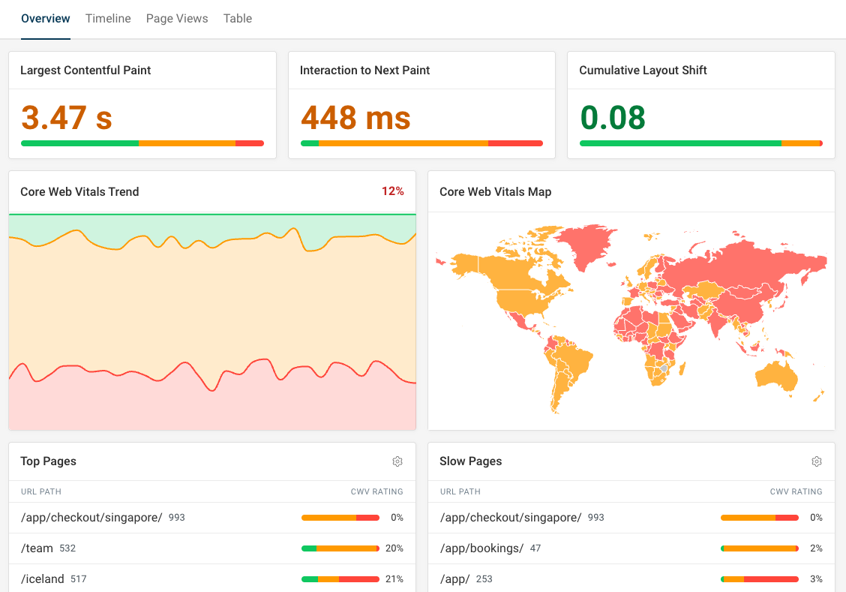Switch to the Page Views tab
Screen dimensions: 846x592
pos(177,18)
